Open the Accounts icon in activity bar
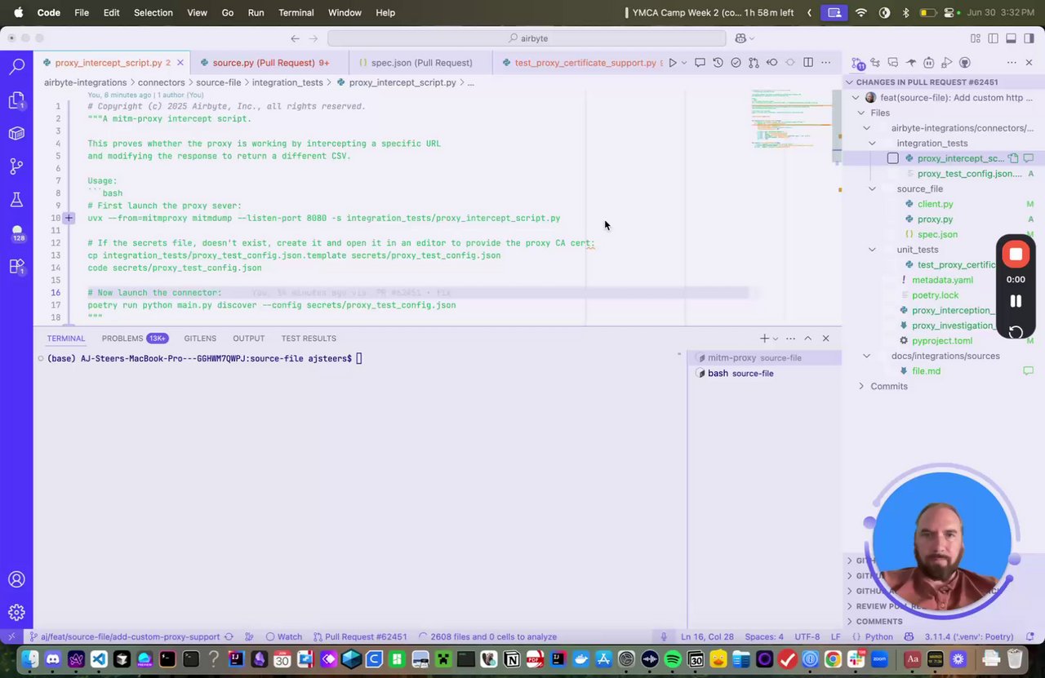The height and width of the screenshot is (678, 1045). (x=16, y=579)
